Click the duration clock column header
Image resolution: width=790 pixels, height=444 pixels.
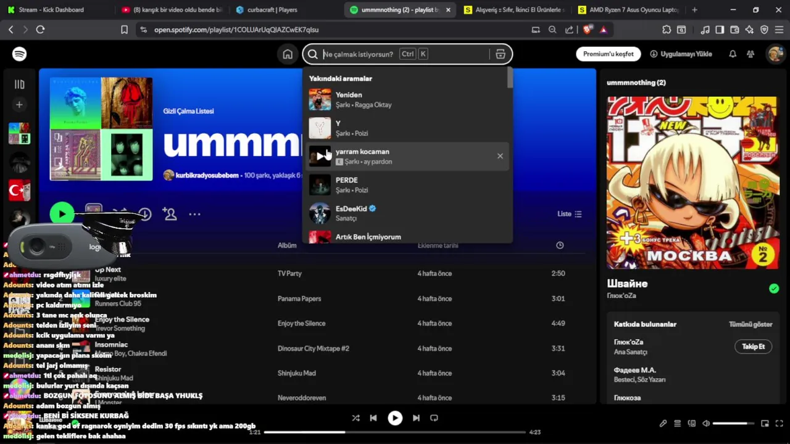coord(560,245)
